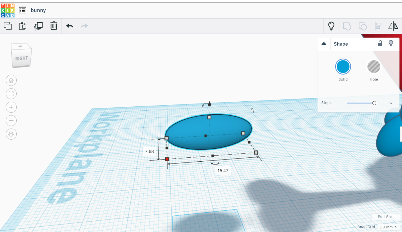402x232 pixels.
Task: Redo the last undone action
Action: [x=85, y=26]
